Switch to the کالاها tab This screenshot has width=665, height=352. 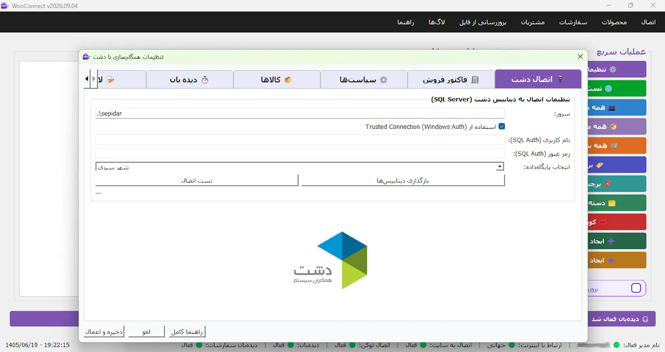(277, 79)
